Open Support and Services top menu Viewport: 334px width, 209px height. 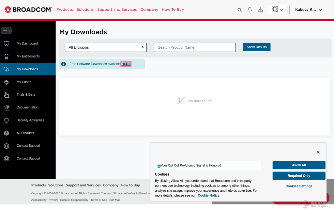click(x=117, y=9)
